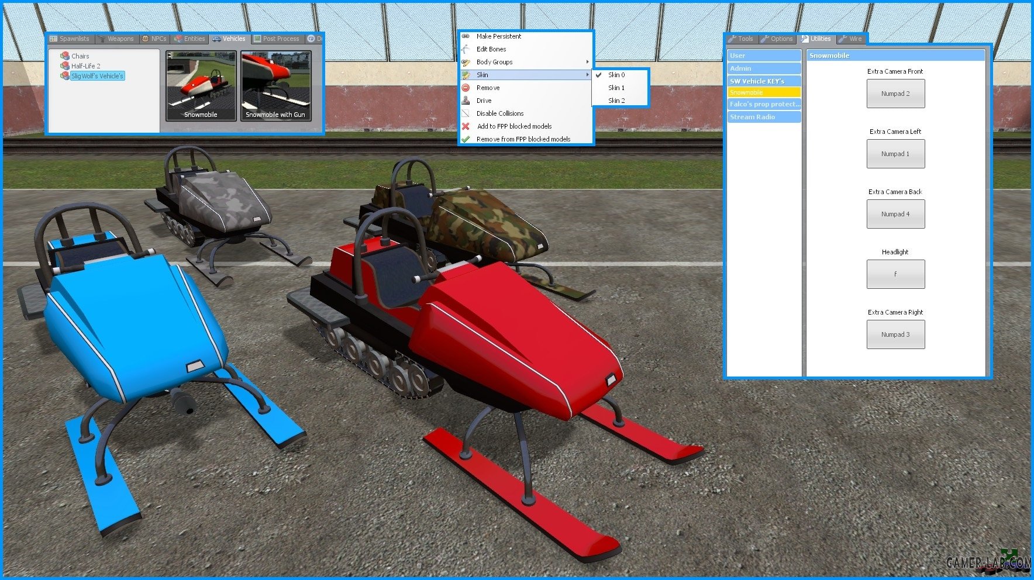Select the highlighted Snowmobile entry under SW Vehicle KEY's

pos(764,92)
